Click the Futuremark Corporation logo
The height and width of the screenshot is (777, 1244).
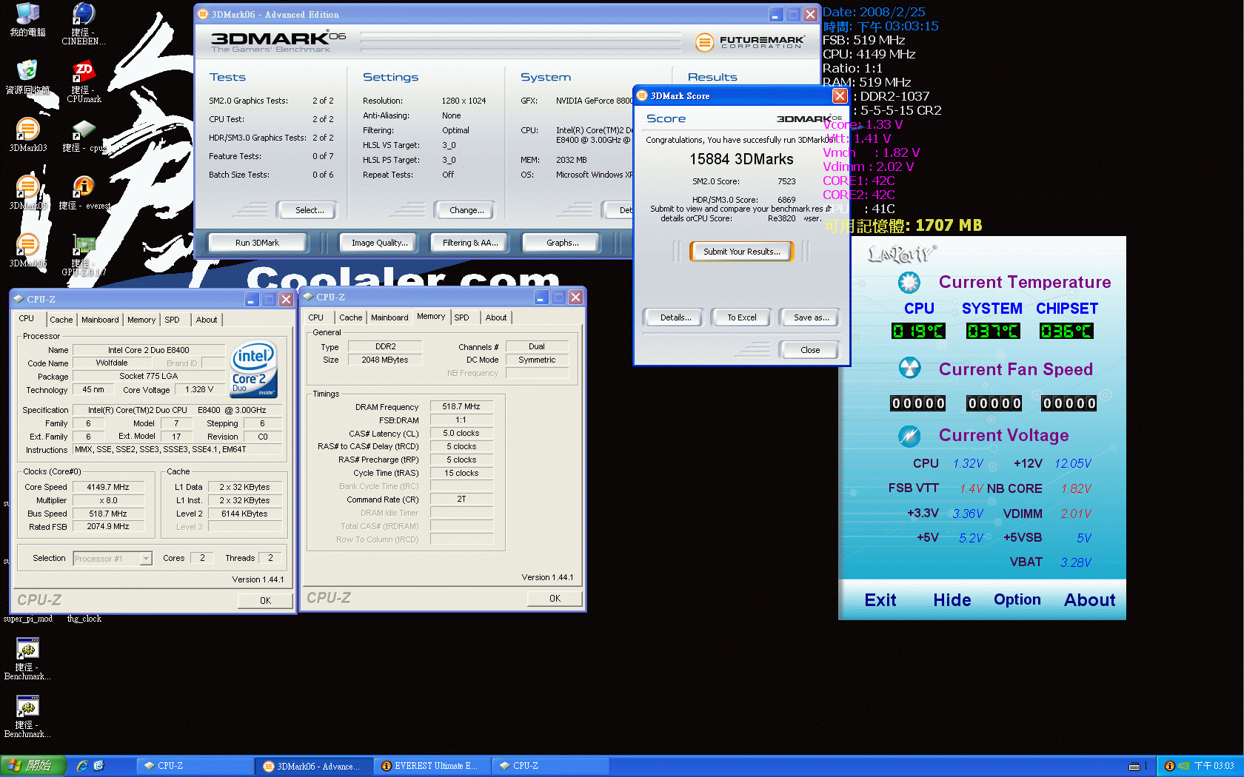(x=749, y=42)
